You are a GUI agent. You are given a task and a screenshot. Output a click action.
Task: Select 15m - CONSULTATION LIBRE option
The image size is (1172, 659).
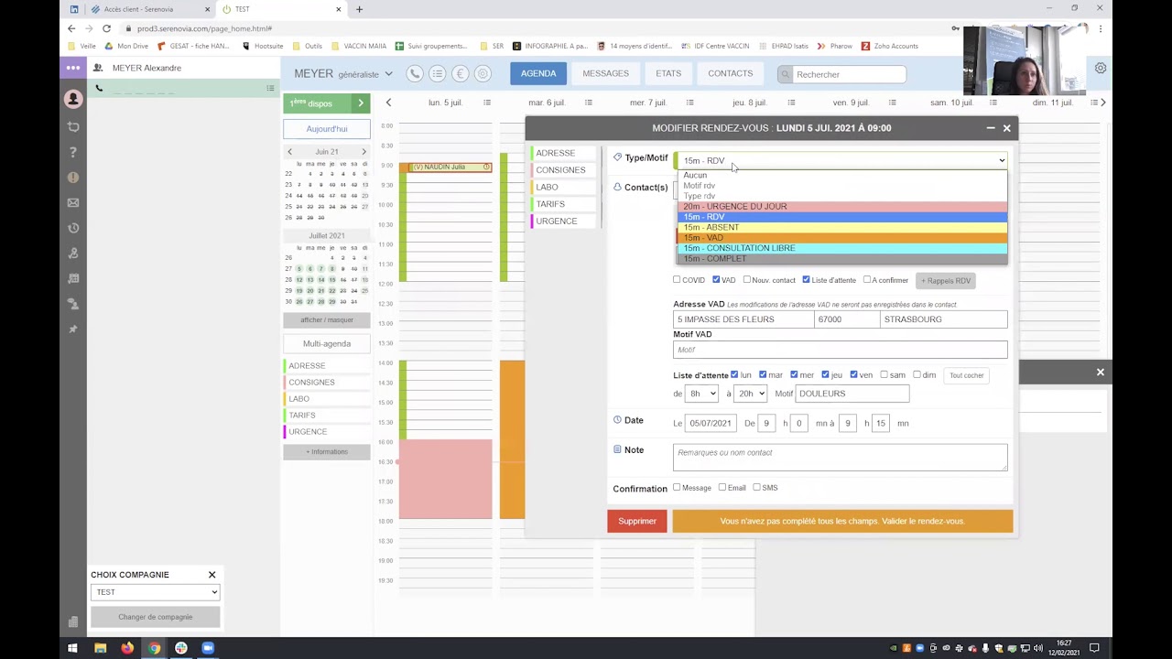[x=842, y=248]
